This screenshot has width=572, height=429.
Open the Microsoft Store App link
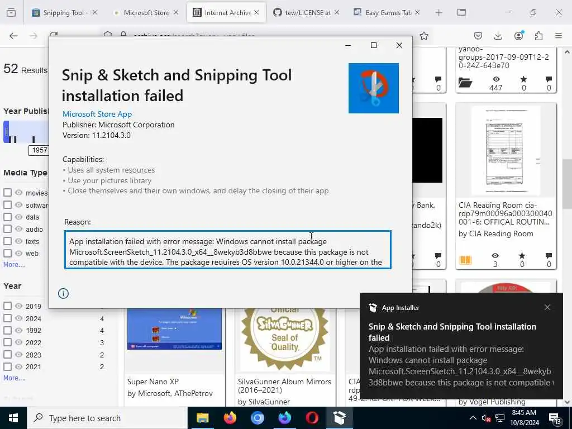click(97, 114)
